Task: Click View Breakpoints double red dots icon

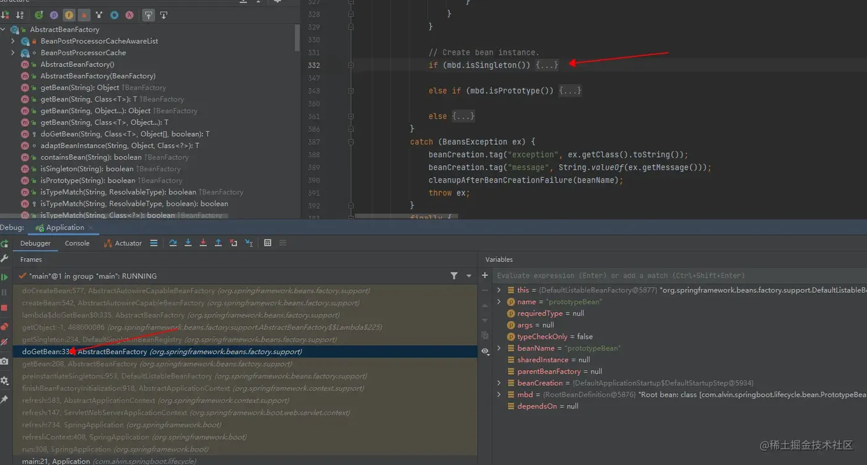Action: (x=4, y=326)
